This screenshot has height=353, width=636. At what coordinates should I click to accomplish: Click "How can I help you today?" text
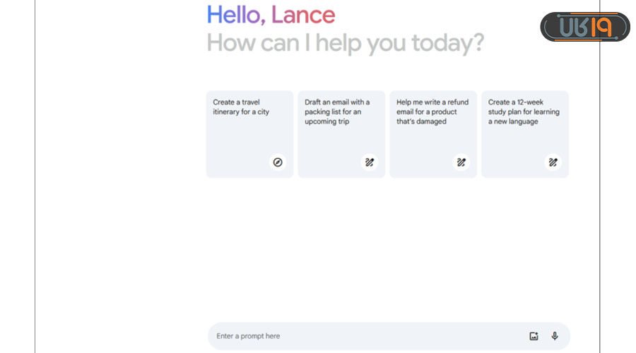[x=345, y=43]
